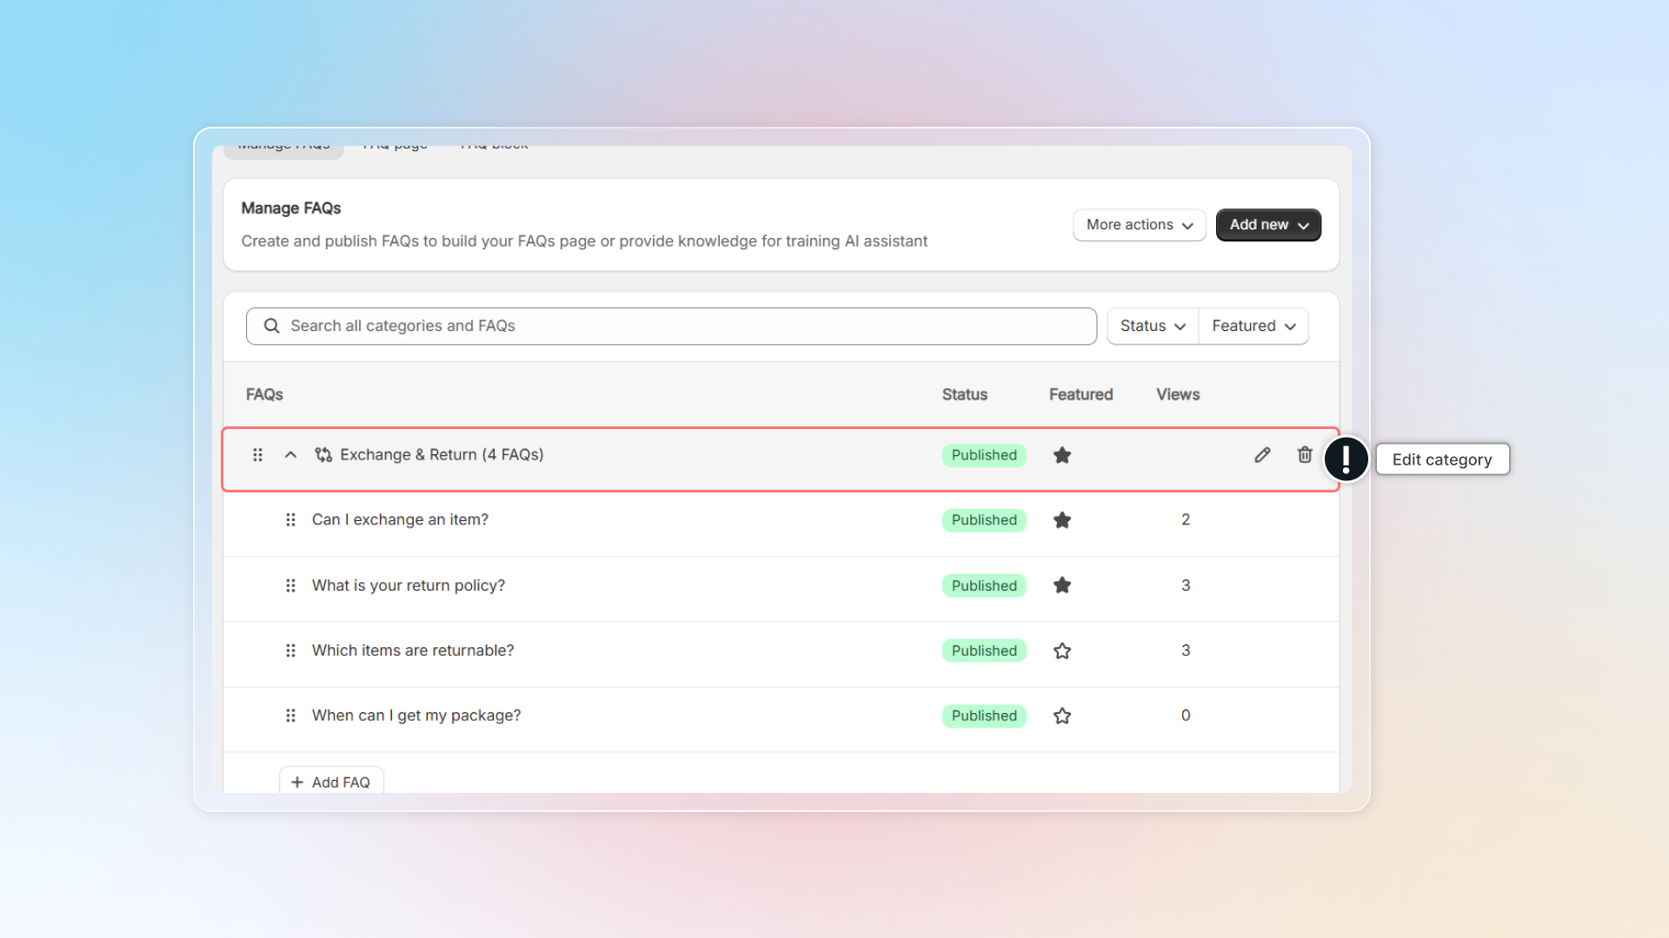Click the trash delete category icon
This screenshot has width=1669, height=938.
click(x=1305, y=455)
